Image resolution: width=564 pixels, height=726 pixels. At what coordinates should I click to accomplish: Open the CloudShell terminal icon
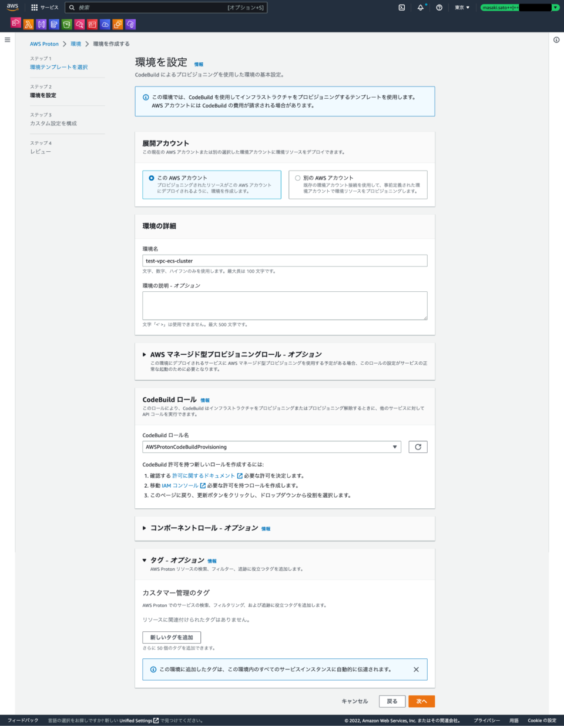pyautogui.click(x=402, y=8)
